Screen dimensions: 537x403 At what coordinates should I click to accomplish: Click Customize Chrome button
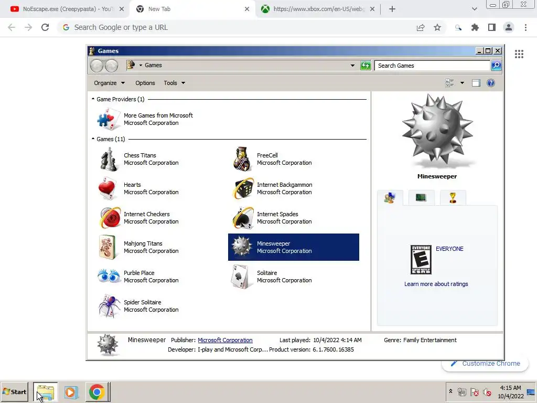(485, 364)
